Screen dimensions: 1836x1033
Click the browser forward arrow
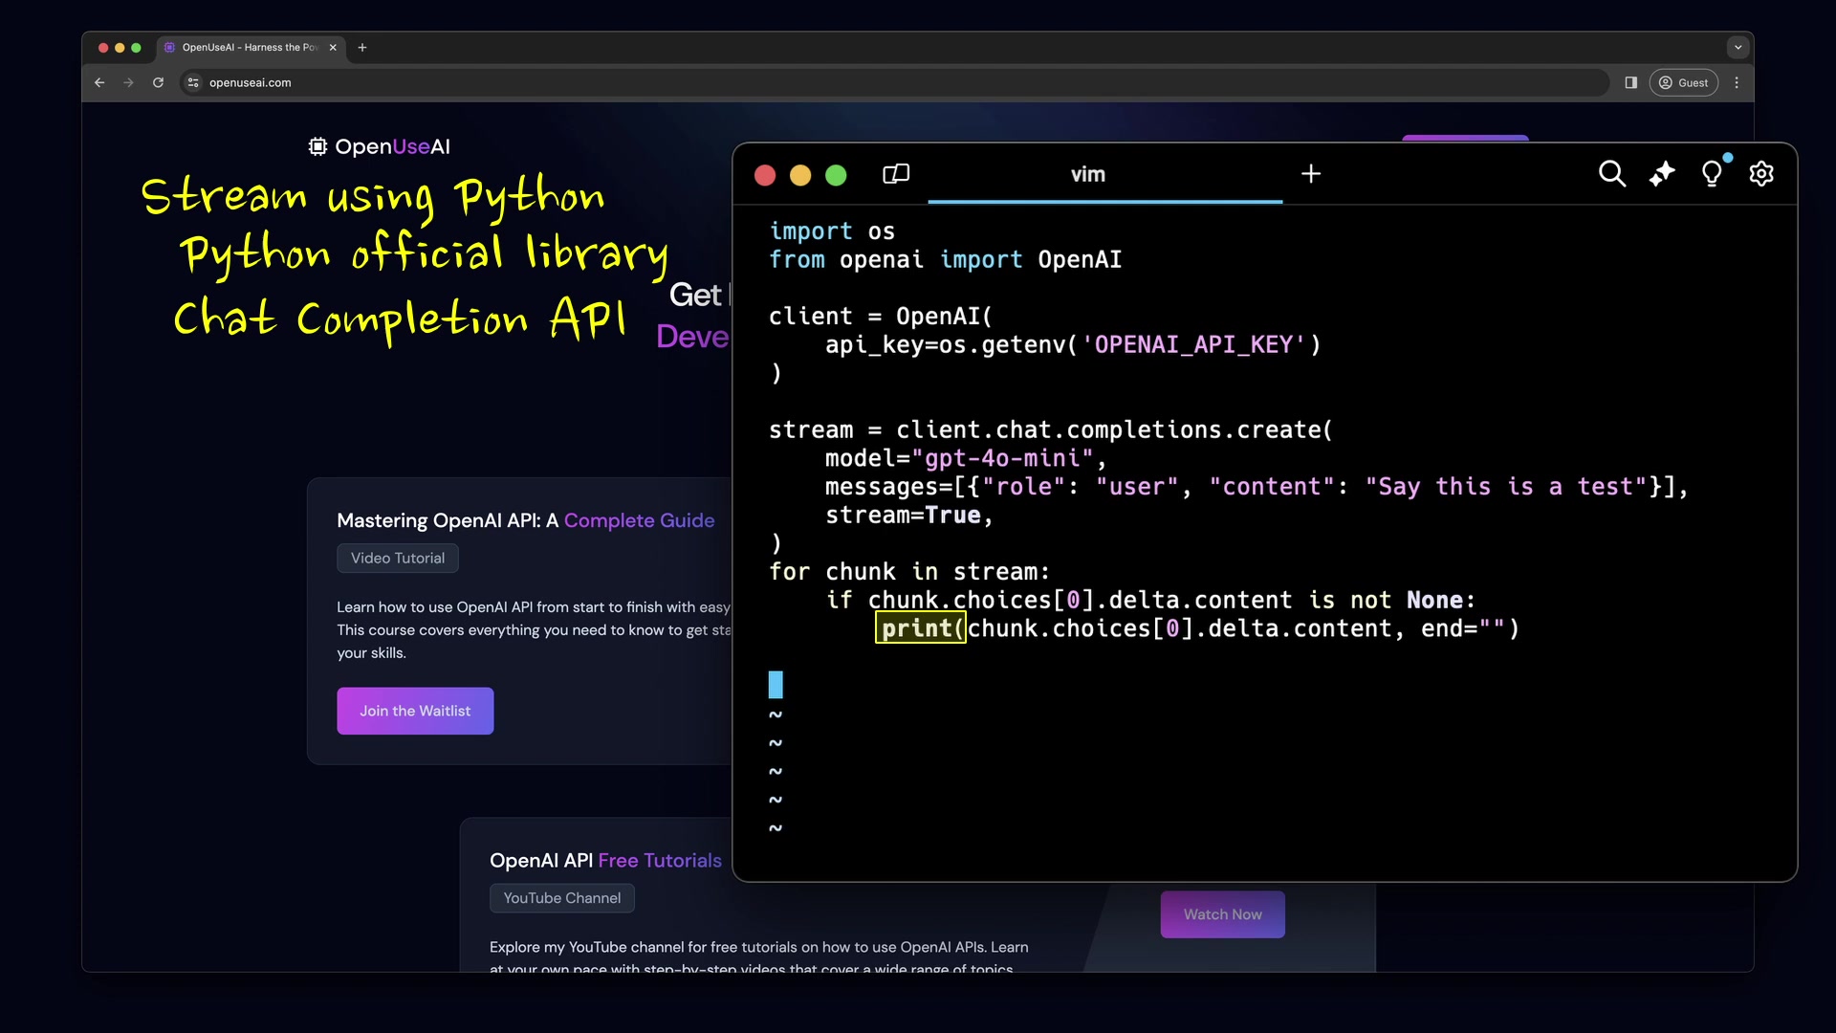128,82
